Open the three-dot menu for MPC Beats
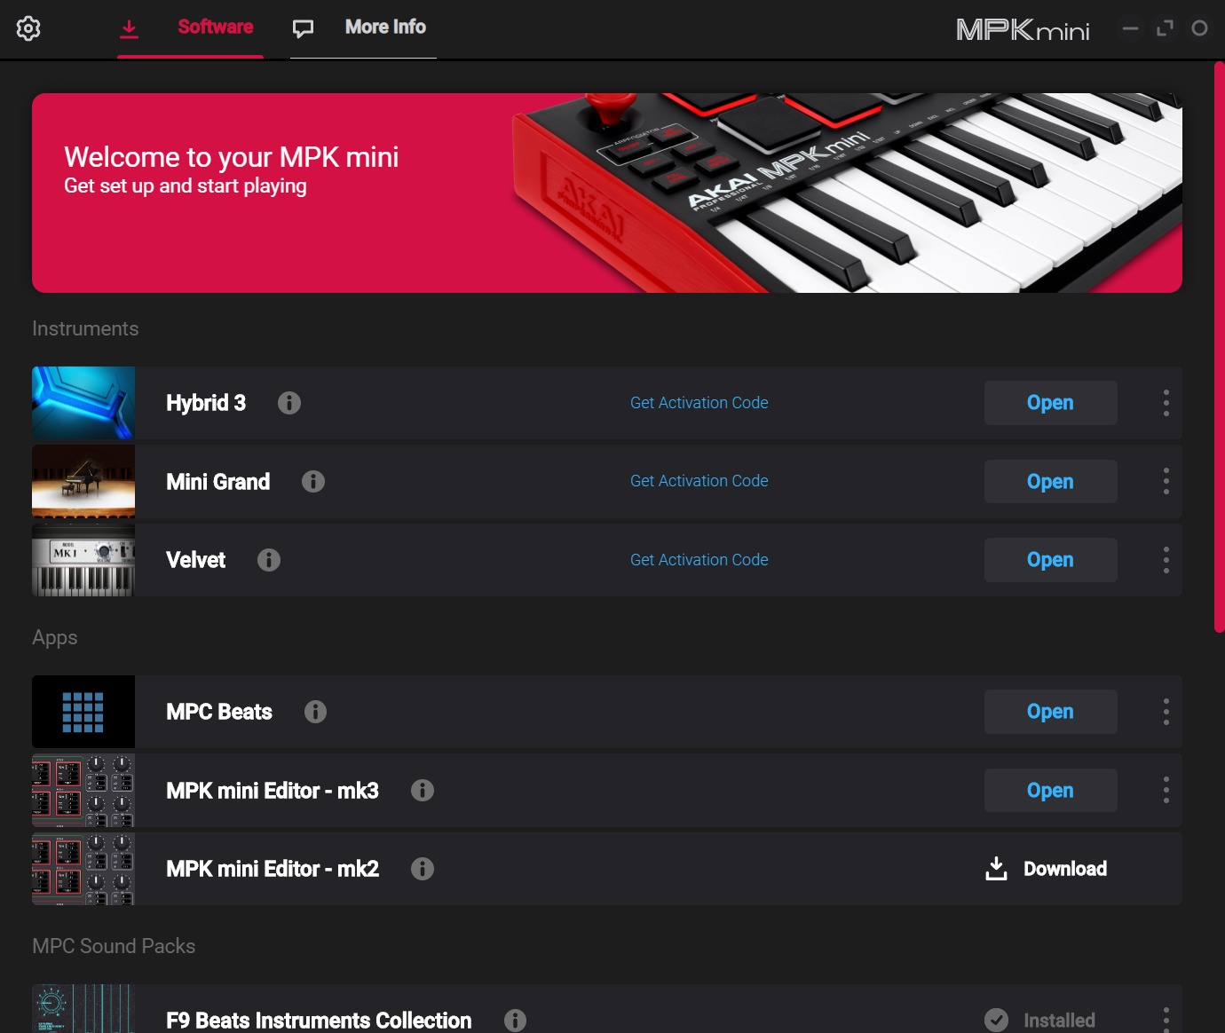Viewport: 1225px width, 1033px height. [1166, 712]
